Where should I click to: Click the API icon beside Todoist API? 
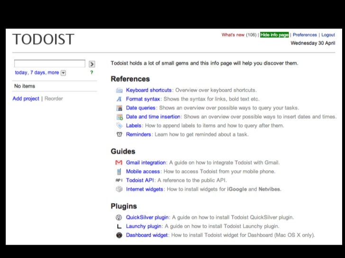coord(119,181)
